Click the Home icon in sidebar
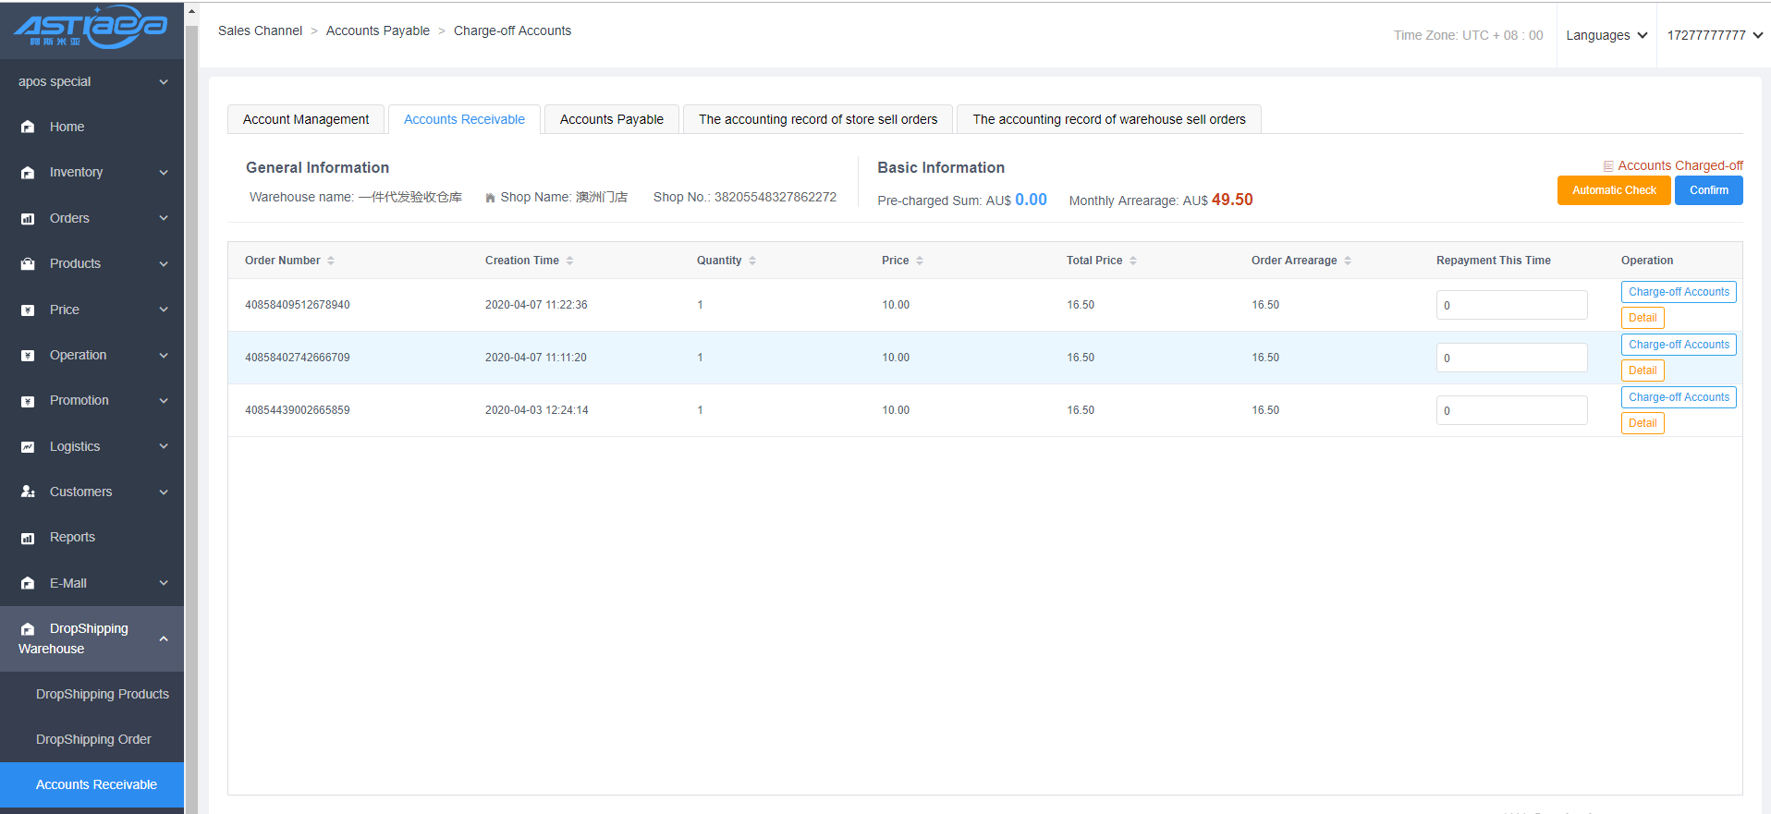 [28, 127]
